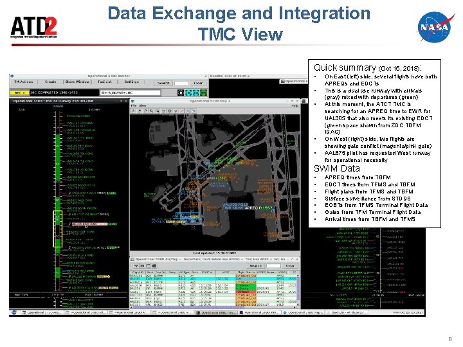Switch to Taxi List taskbar item
This screenshot has width=463, height=347.
pos(346,312)
